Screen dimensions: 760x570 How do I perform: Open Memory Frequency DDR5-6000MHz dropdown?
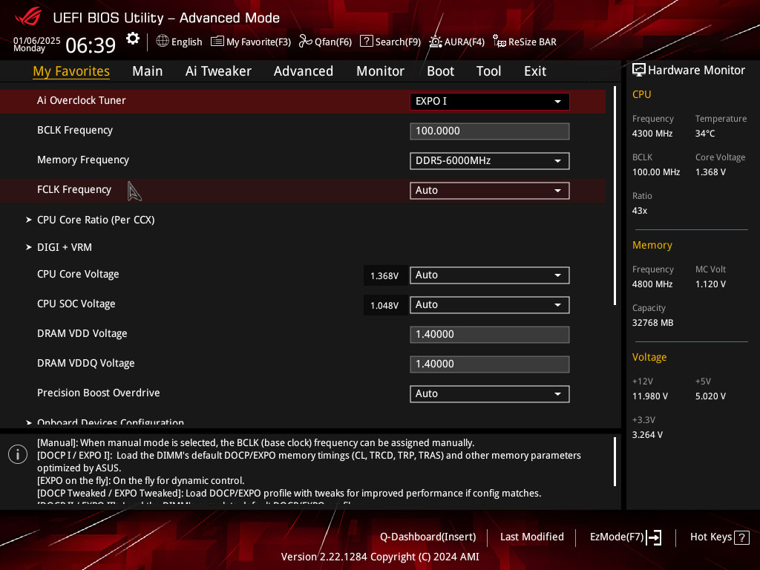(490, 160)
